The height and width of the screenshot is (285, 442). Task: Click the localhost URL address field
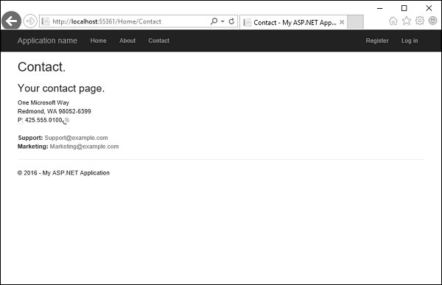[124, 21]
